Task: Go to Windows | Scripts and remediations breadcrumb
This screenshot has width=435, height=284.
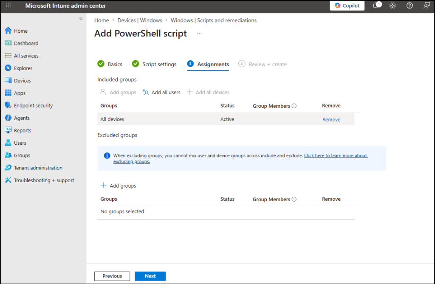Action: (214, 20)
